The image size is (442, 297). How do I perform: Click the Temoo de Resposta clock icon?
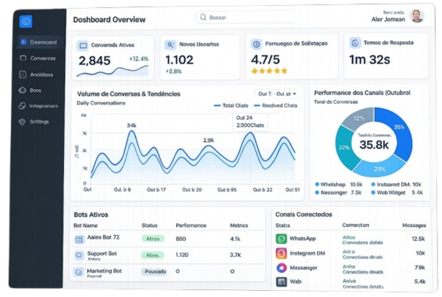pyautogui.click(x=355, y=43)
